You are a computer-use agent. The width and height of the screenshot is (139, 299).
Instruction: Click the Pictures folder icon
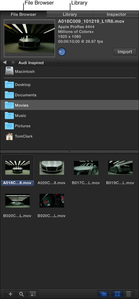(x=9, y=126)
